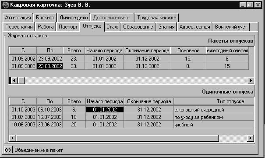Viewport: 265px width, 158px height.
Task: Click Начало периода header in Пакеты отпусков table
Action: tap(104, 50)
